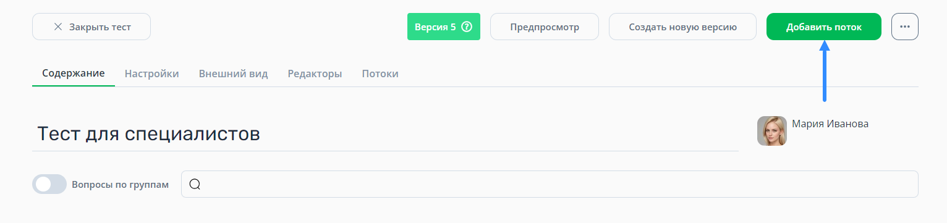Image resolution: width=947 pixels, height=223 pixels.
Task: Click Мария Иванова's avatar photo
Action: (772, 131)
